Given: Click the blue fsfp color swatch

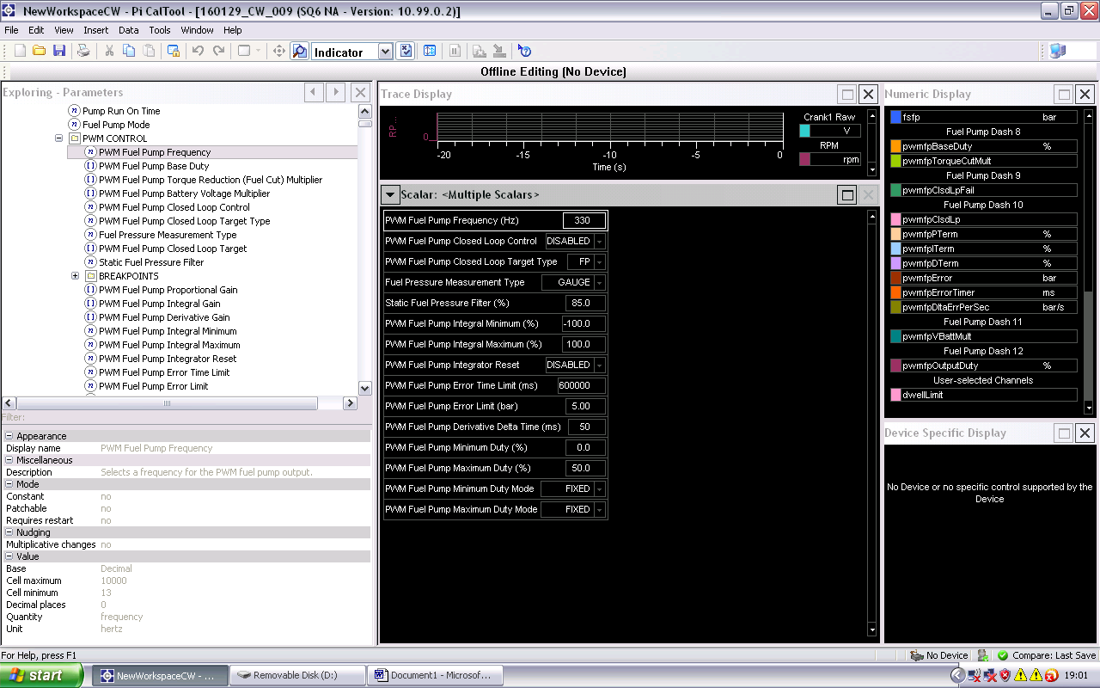Looking at the screenshot, I should (x=895, y=117).
